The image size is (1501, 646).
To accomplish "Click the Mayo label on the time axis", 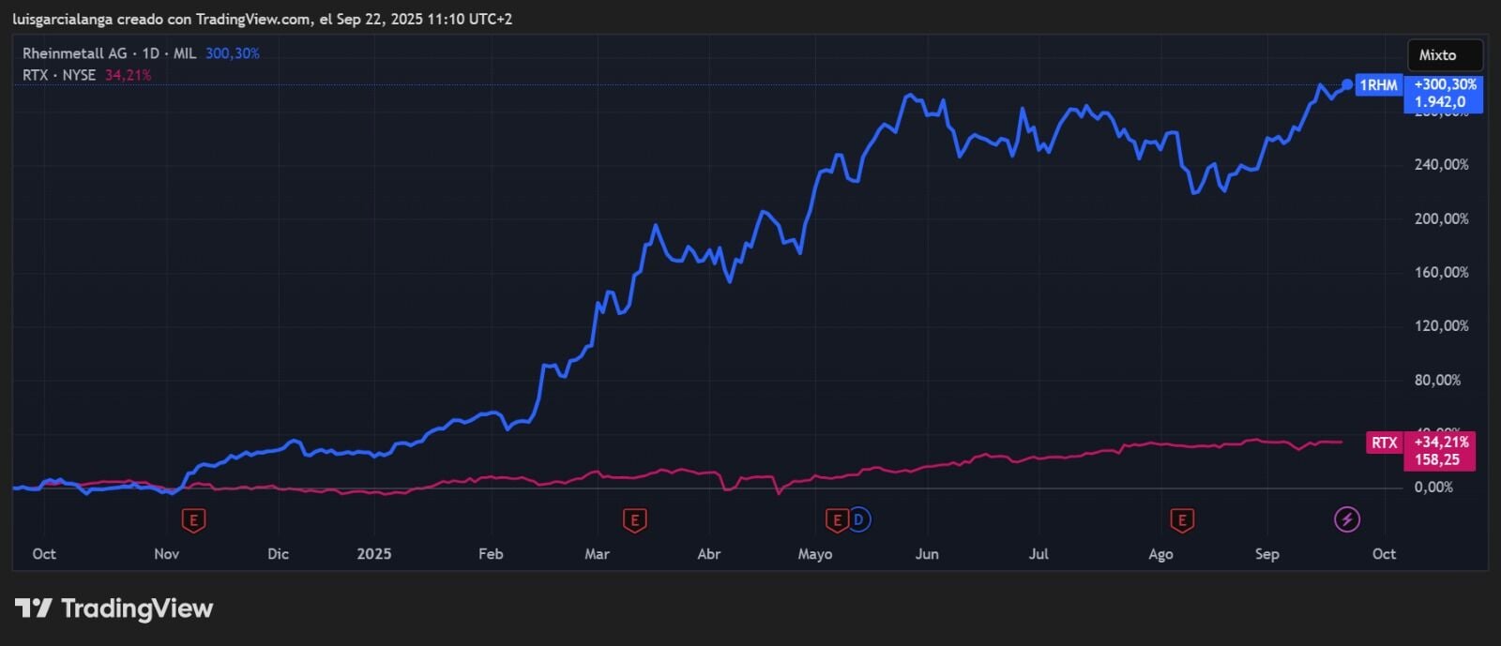I will pyautogui.click(x=814, y=554).
